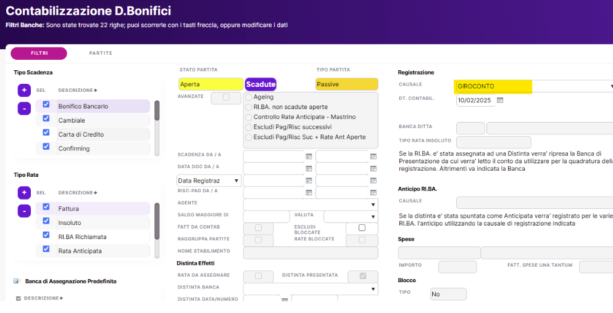Sort Tipo Scadenza list by Descrizione arrow
Image resolution: width=613 pixels, height=313 pixels.
[96, 91]
